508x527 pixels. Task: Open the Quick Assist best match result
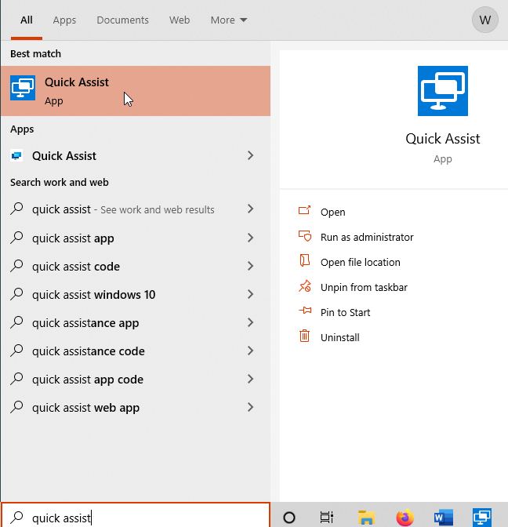point(136,91)
